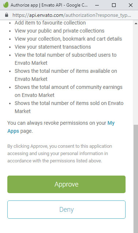Screen dimensions: 138x233
Task: Click the Envato leaf icon in title bar
Action: pos(5,5)
